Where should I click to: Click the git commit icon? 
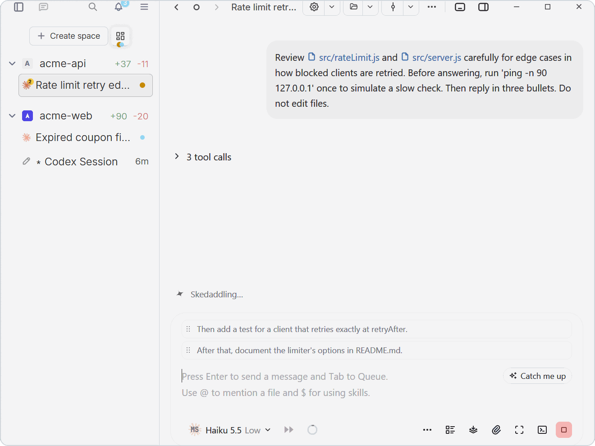pyautogui.click(x=393, y=7)
